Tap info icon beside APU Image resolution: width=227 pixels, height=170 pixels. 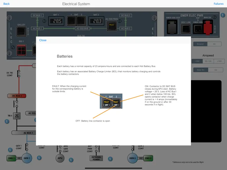71,160
